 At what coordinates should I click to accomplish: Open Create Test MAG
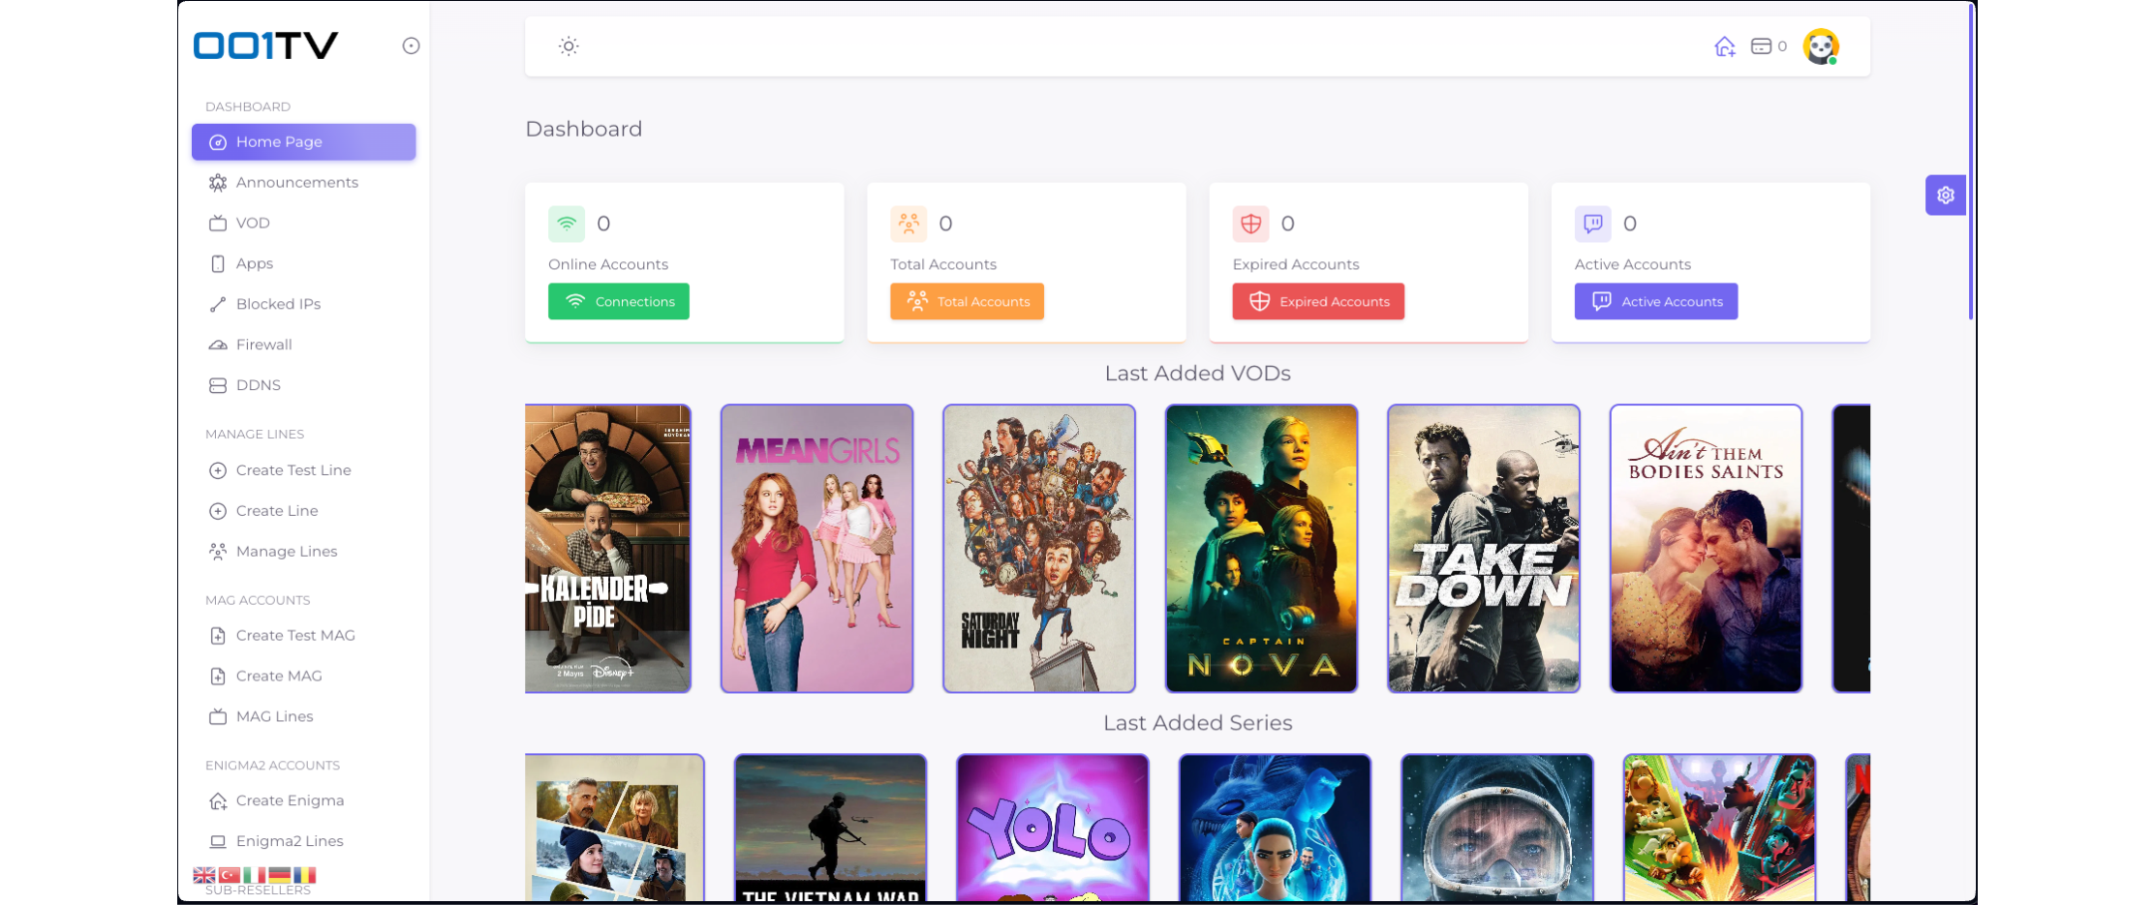click(x=304, y=637)
